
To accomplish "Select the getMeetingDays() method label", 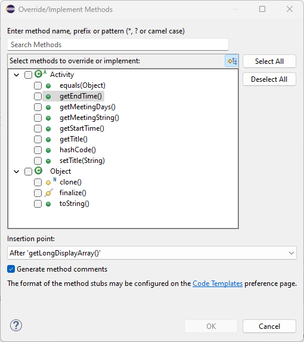I will coord(88,107).
